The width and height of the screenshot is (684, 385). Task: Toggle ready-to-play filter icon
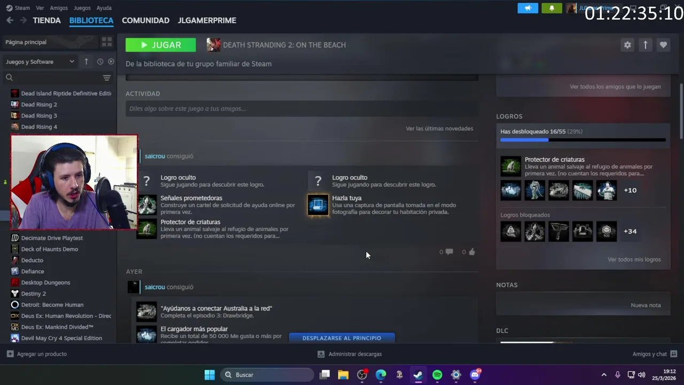[111, 61]
